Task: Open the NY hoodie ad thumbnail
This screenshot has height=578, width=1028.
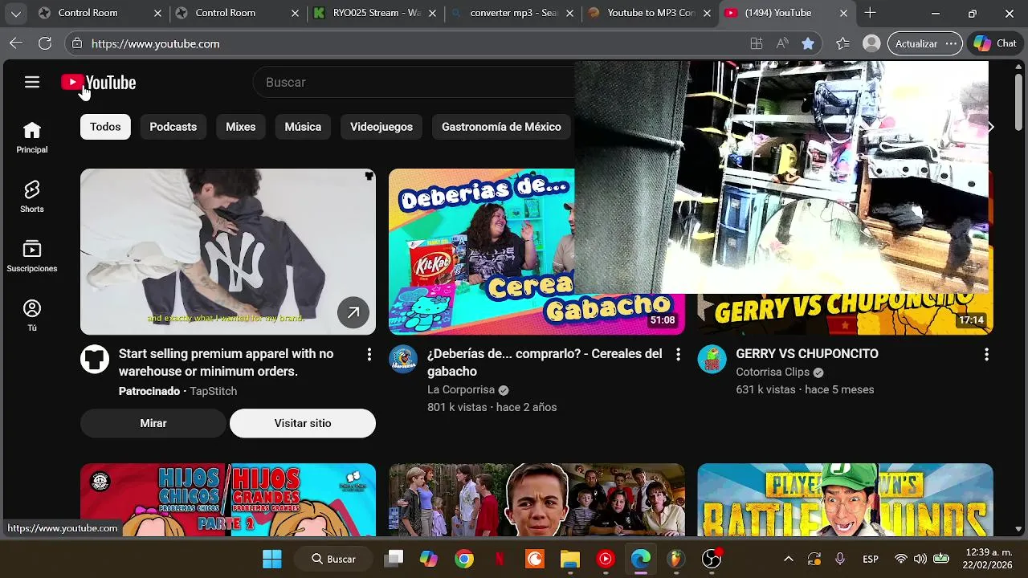Action: coord(228,251)
